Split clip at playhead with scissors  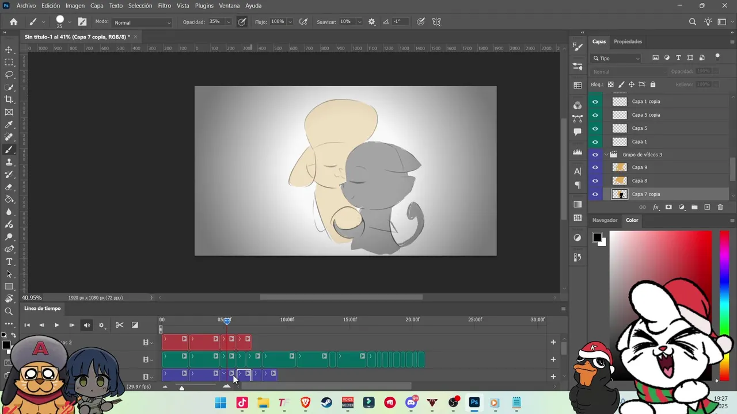(119, 325)
